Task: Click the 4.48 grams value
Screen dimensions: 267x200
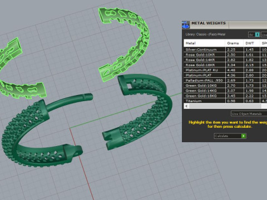Action: pos(231,70)
